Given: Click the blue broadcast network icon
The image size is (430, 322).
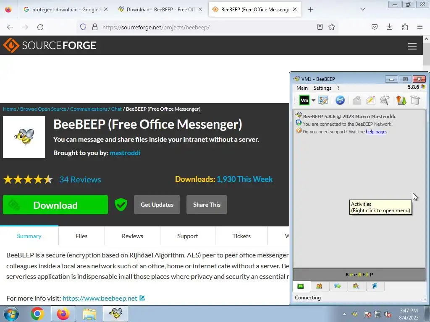Looking at the screenshot, I should (x=340, y=100).
